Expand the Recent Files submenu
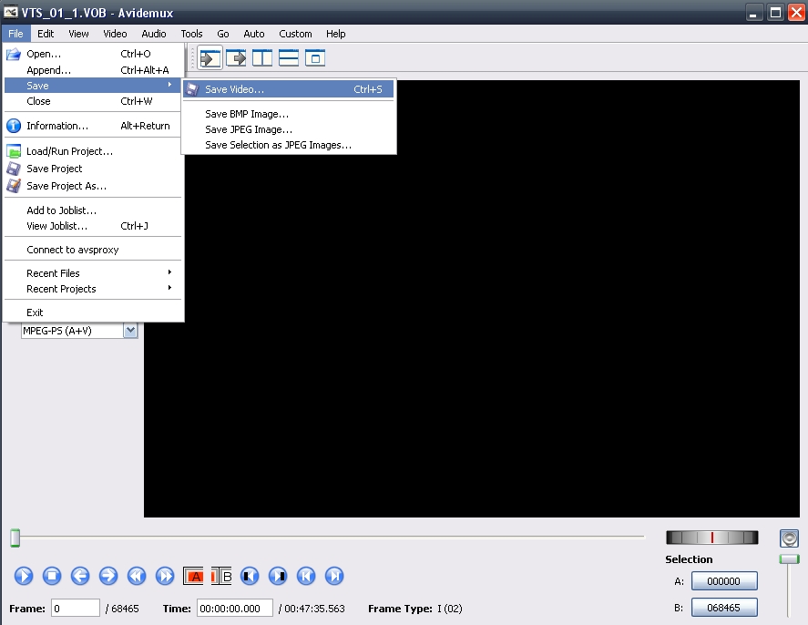 tap(93, 273)
